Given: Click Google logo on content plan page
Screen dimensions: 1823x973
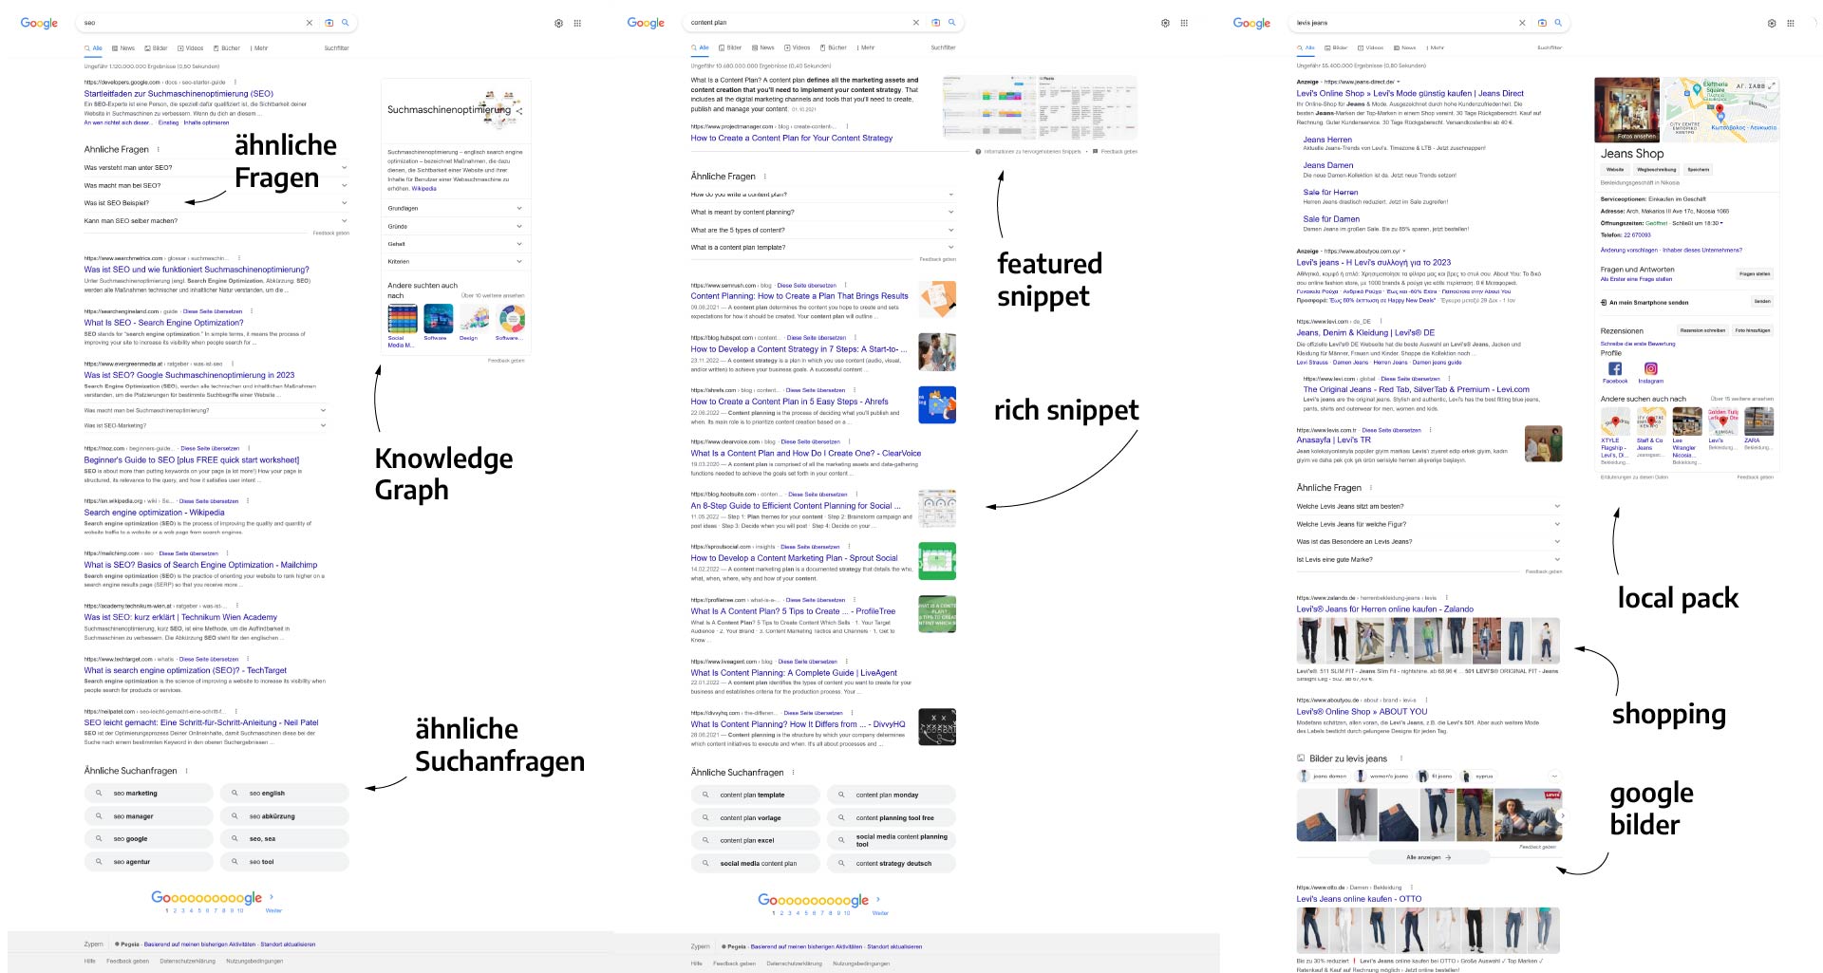Looking at the screenshot, I should pyautogui.click(x=646, y=23).
